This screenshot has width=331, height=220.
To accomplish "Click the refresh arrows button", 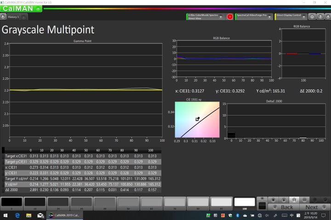I will coord(315,200).
